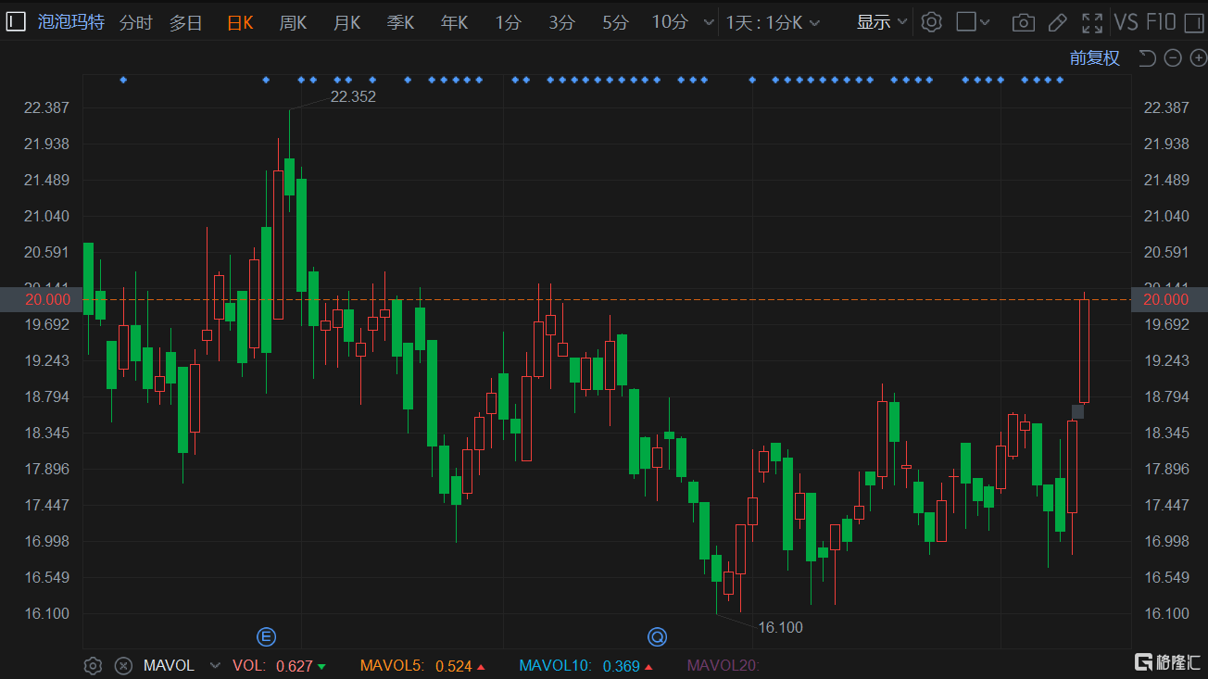Open chart settings gear in top toolbar
This screenshot has height=679, width=1208.
932,22
